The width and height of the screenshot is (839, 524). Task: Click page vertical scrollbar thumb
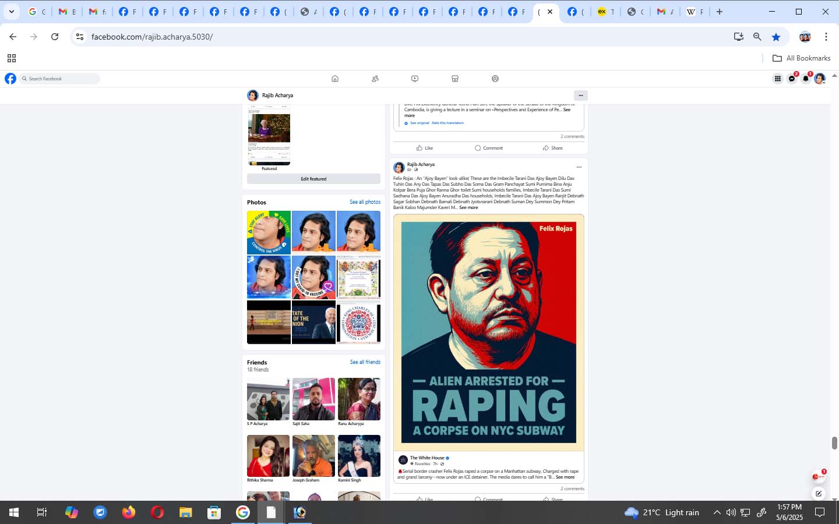(834, 443)
